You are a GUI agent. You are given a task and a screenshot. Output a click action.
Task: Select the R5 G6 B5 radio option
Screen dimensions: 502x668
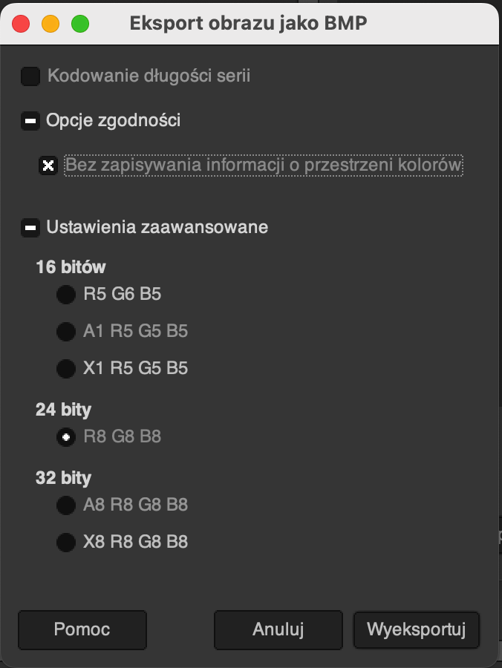[66, 295]
